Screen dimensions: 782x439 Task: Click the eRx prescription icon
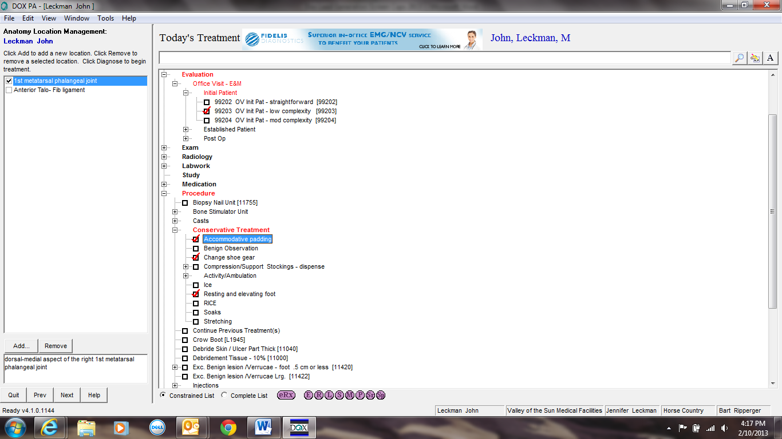286,395
